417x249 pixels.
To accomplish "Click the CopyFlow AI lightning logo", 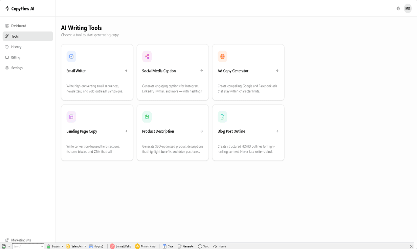I will coord(7,8).
